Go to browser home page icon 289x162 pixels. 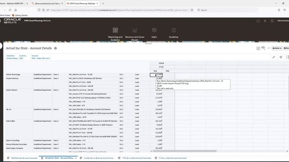[15, 10]
